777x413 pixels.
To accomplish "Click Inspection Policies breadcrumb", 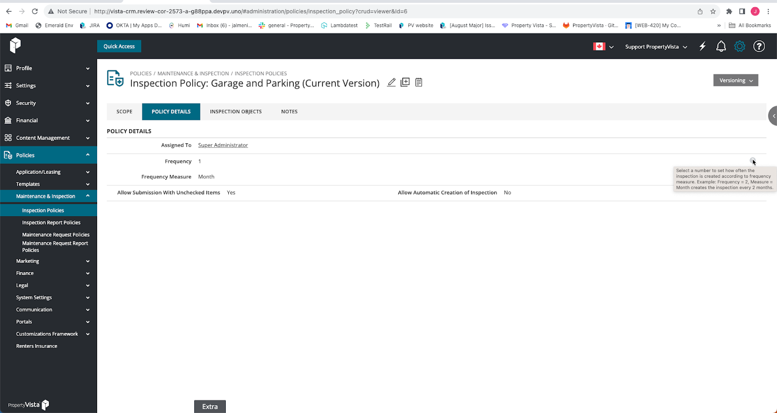I will 261,73.
